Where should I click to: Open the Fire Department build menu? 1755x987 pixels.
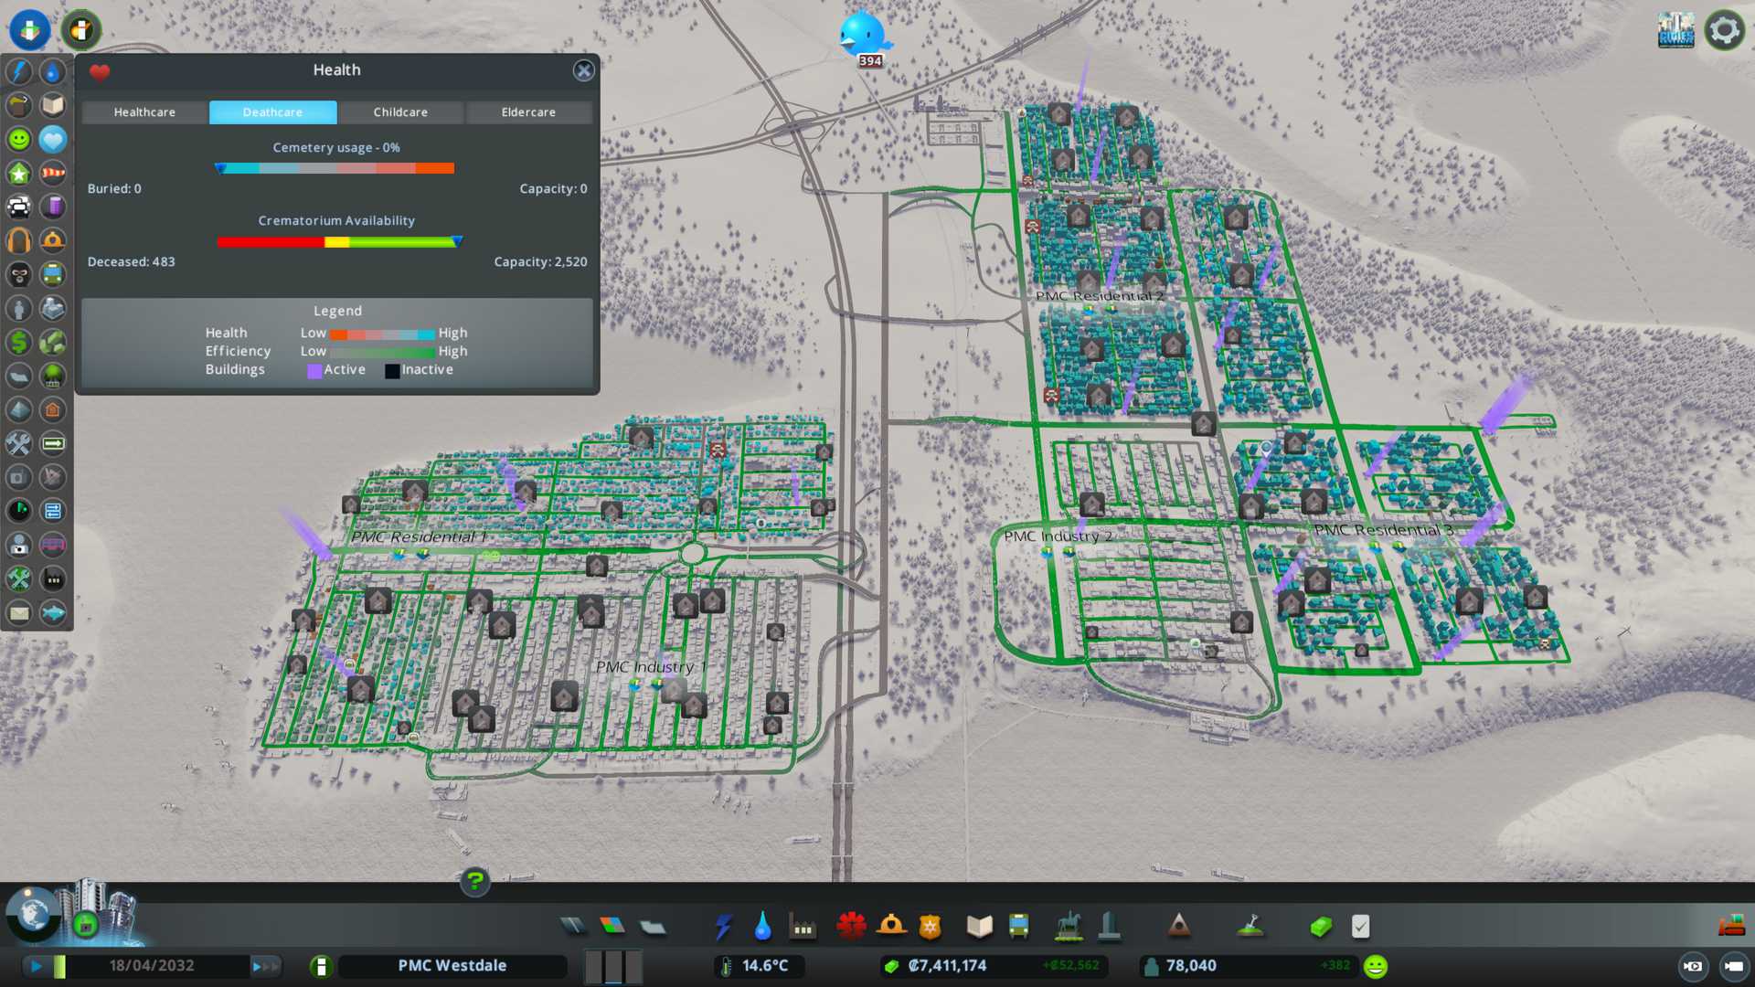pos(891,927)
